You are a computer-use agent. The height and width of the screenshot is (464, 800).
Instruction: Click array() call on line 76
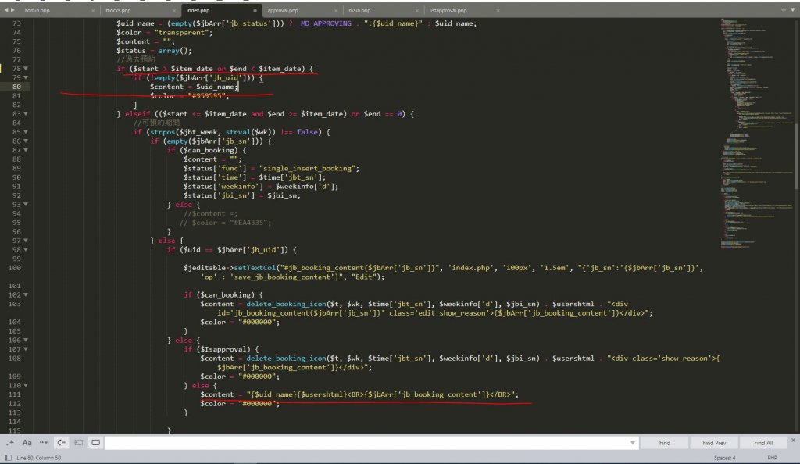tap(173, 51)
